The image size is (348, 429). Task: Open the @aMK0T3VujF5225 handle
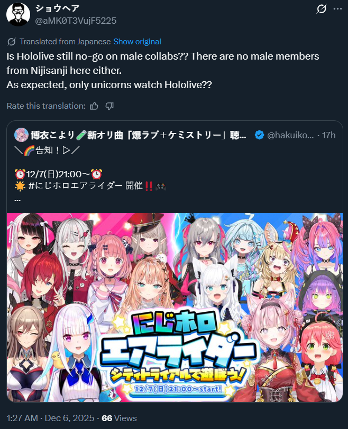point(76,21)
